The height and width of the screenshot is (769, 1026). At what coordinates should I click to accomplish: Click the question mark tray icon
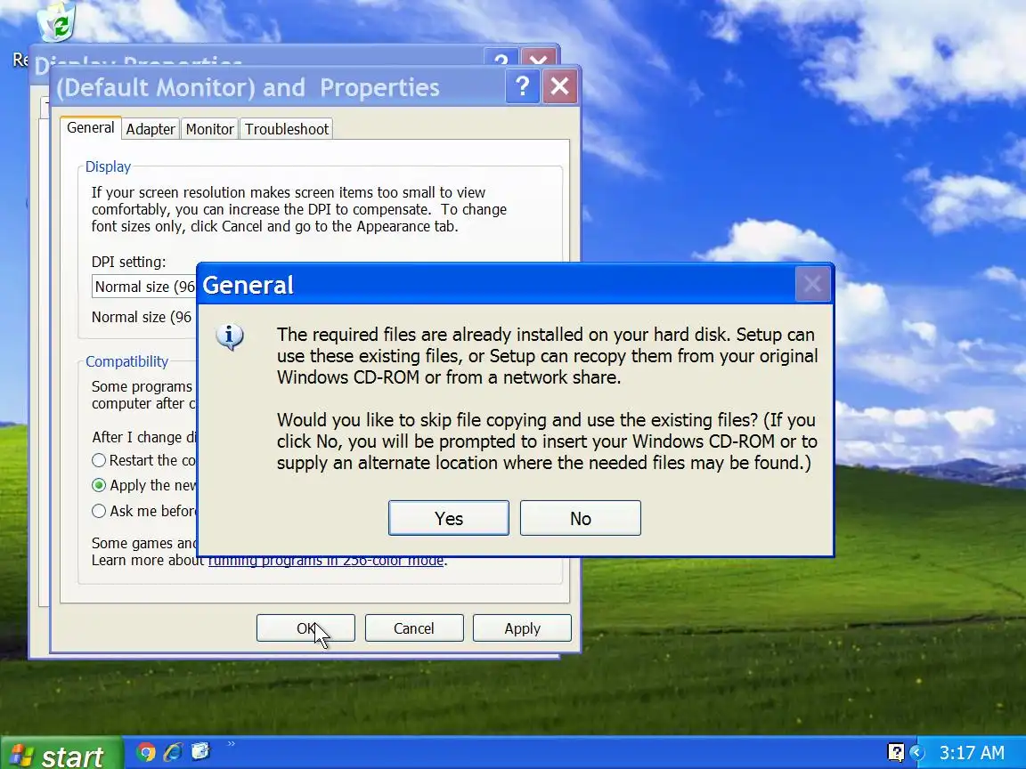896,753
